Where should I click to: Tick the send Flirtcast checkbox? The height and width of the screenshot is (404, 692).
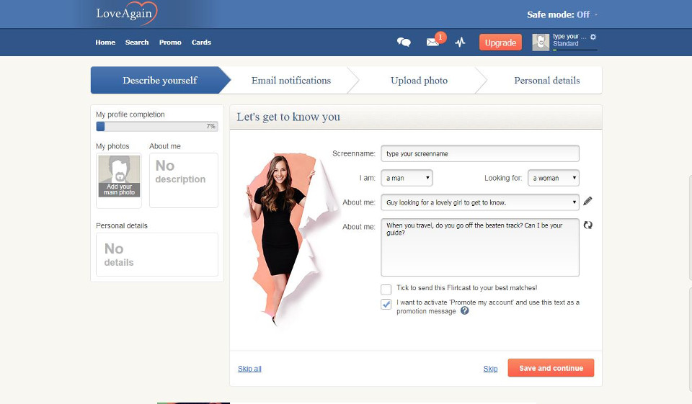tap(386, 289)
